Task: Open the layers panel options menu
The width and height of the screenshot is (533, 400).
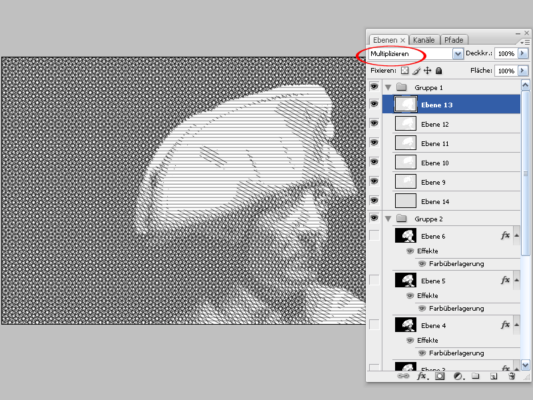Action: pyautogui.click(x=524, y=42)
